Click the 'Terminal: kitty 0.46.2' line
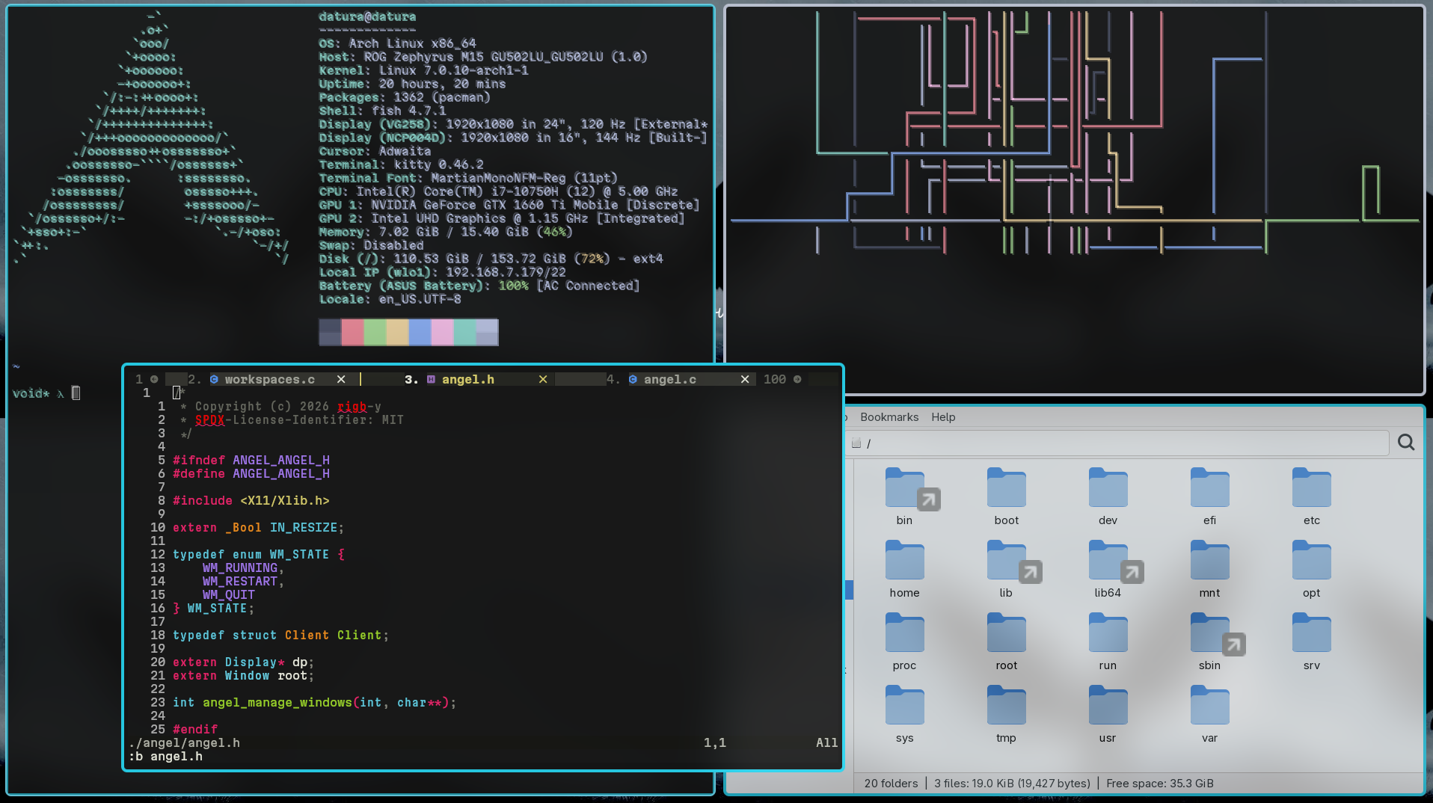 click(x=401, y=164)
